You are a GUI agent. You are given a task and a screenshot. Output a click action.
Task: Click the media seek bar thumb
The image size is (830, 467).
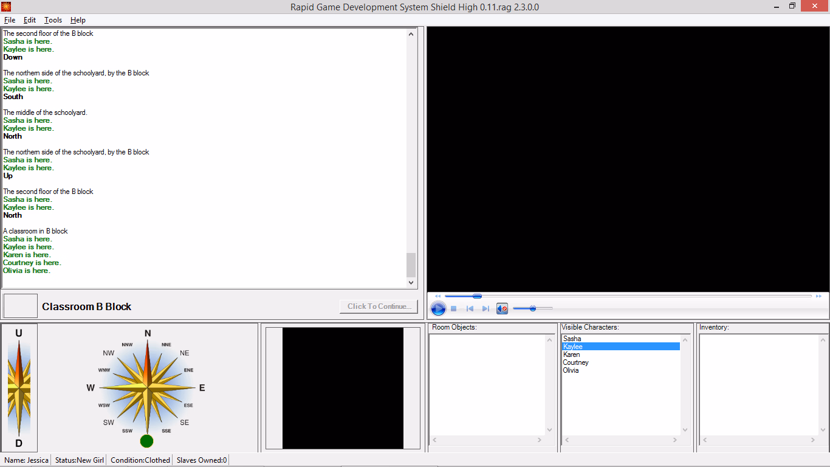[x=477, y=296]
